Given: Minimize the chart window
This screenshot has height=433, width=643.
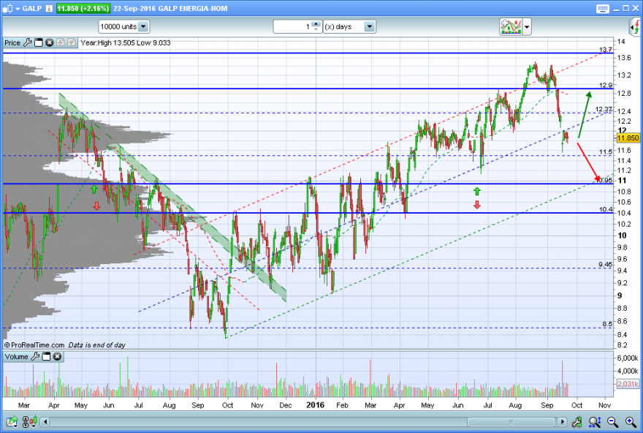Looking at the screenshot, I should [x=617, y=9].
